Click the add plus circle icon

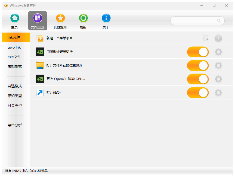218,38
